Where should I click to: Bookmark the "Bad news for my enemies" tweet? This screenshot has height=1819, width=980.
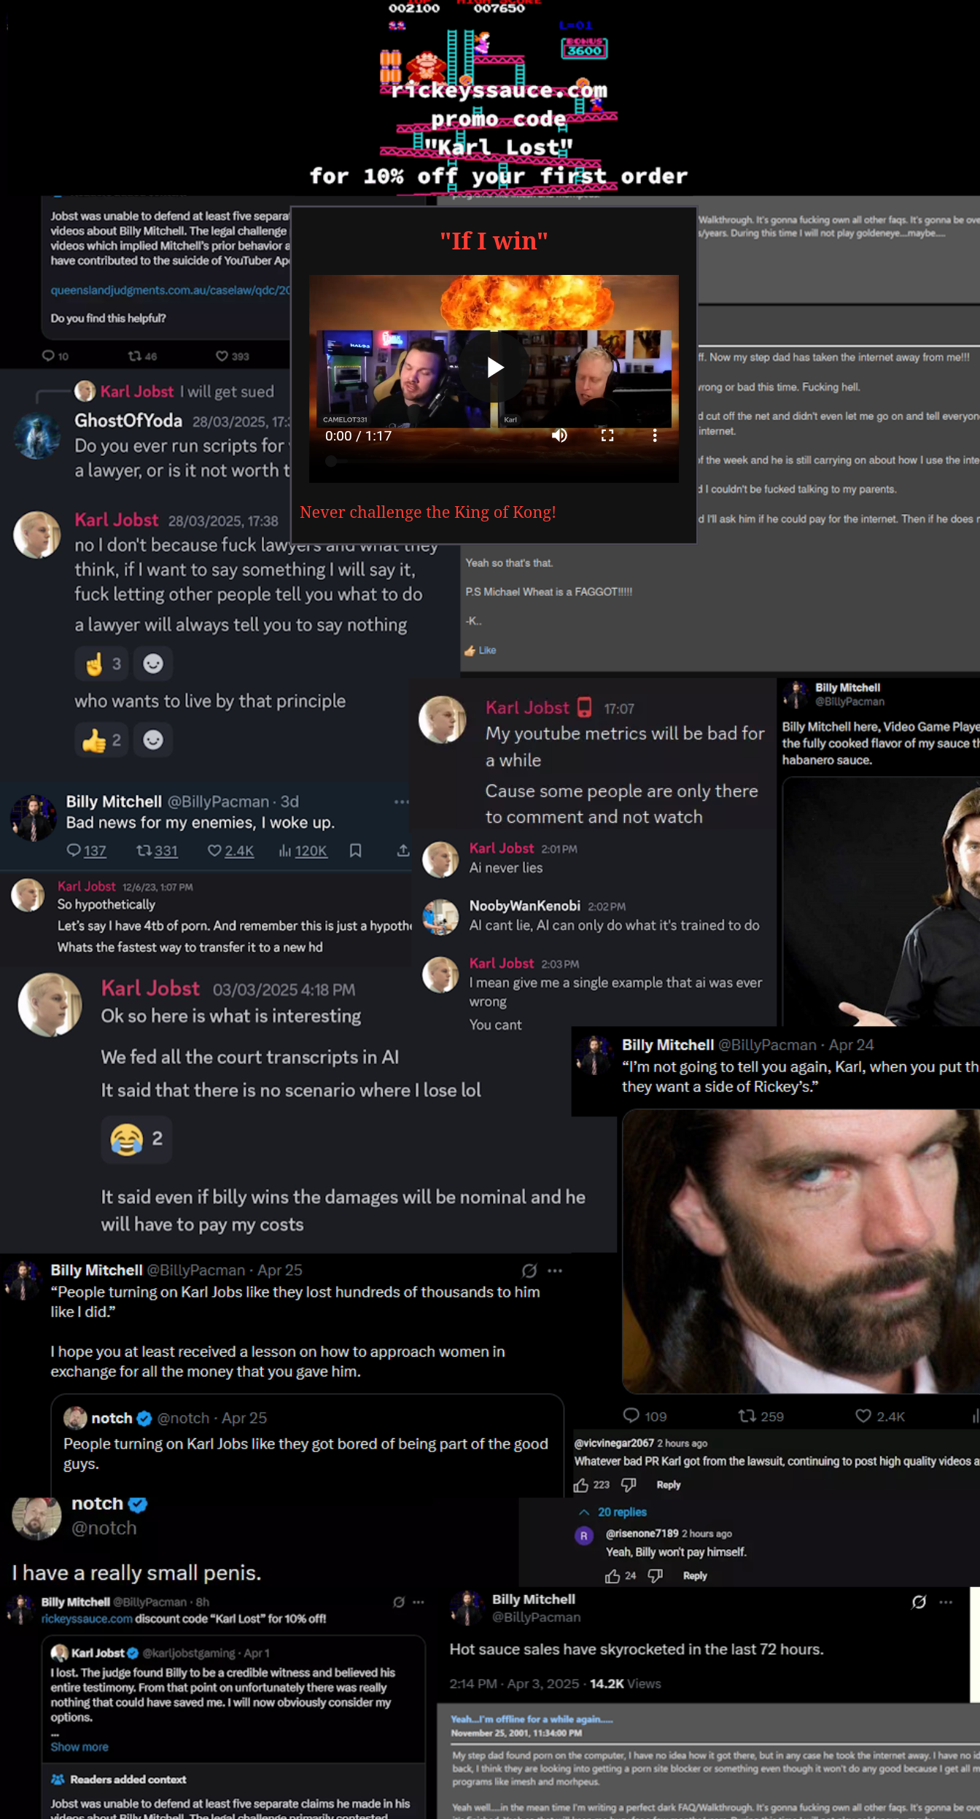pyautogui.click(x=355, y=850)
